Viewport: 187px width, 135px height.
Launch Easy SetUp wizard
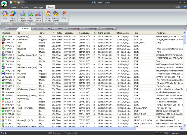[13, 16]
